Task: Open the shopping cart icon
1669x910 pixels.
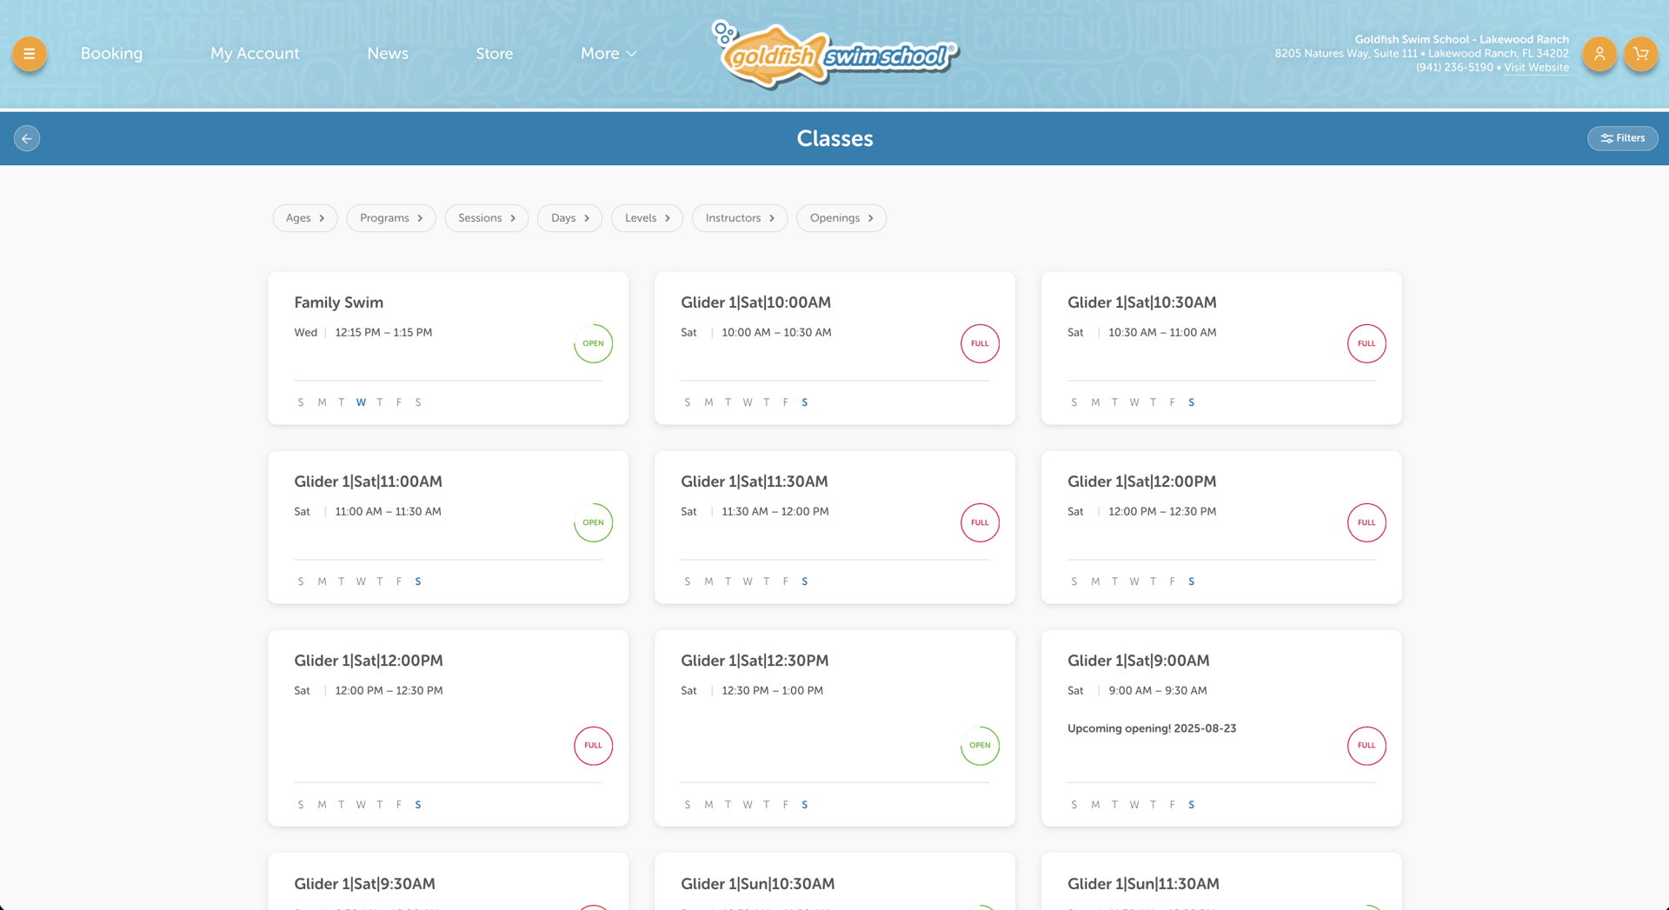Action: pos(1641,54)
